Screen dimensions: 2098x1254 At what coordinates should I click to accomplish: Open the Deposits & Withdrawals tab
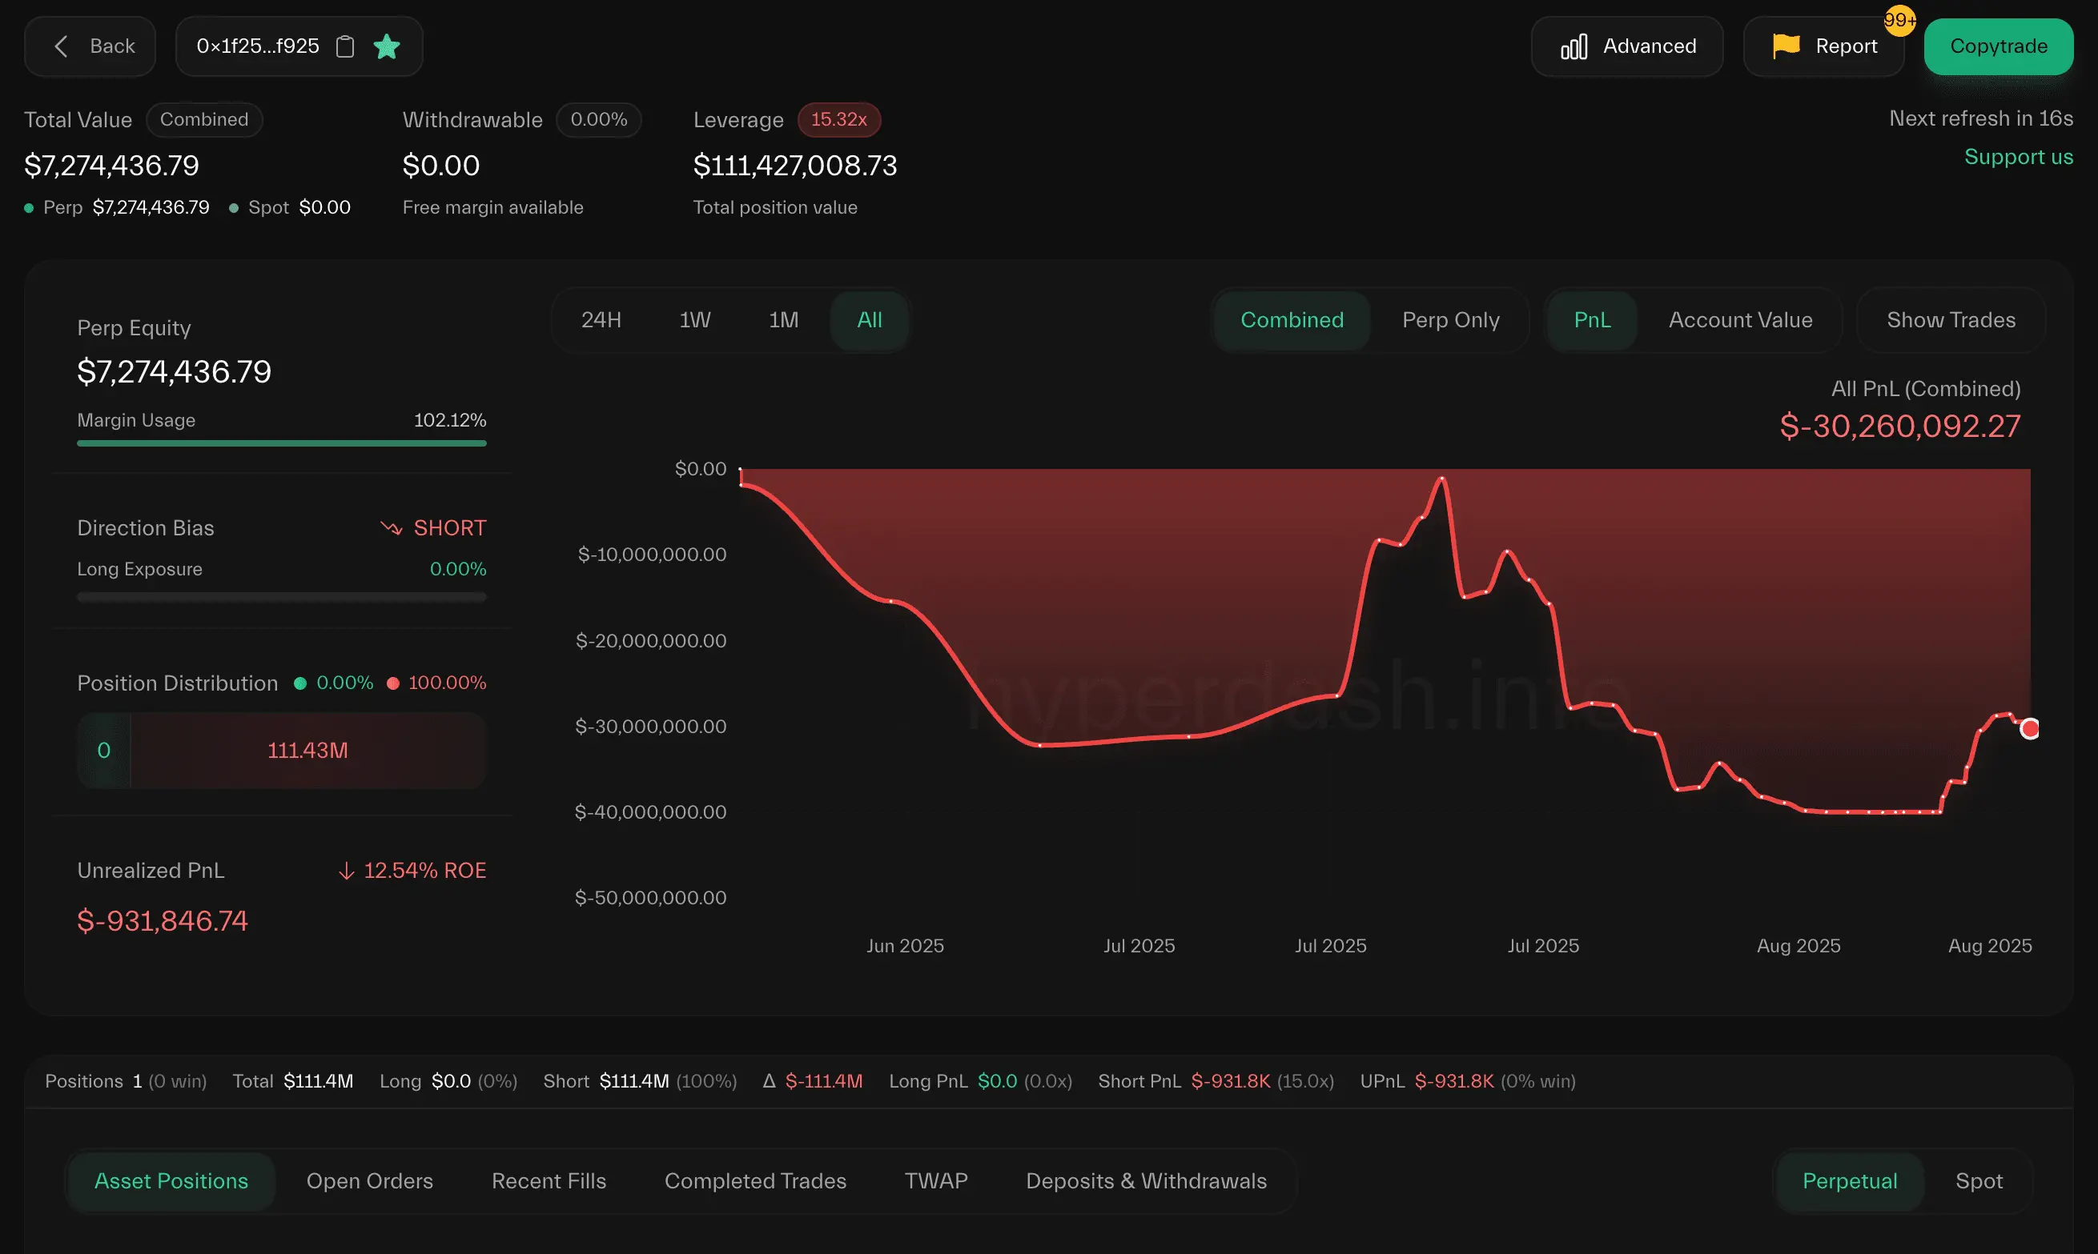click(1146, 1181)
